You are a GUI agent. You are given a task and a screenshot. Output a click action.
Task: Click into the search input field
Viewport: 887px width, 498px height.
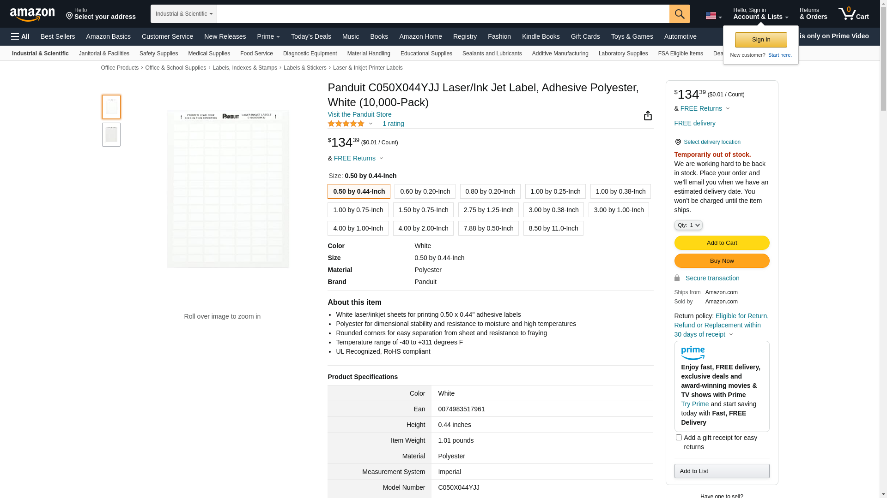(443, 14)
